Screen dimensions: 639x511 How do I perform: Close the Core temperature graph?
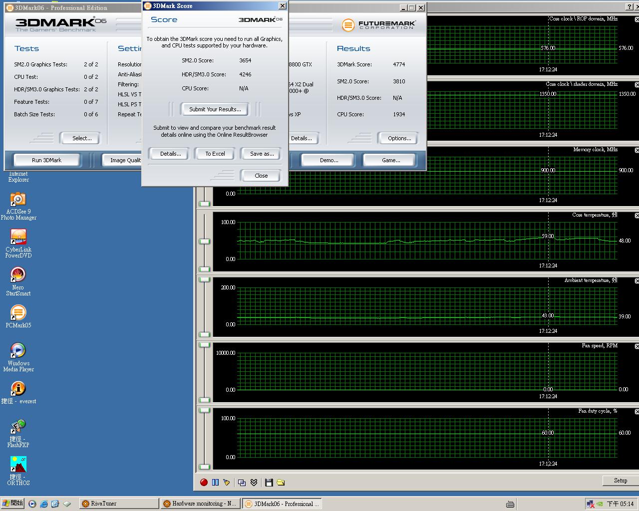(x=637, y=216)
